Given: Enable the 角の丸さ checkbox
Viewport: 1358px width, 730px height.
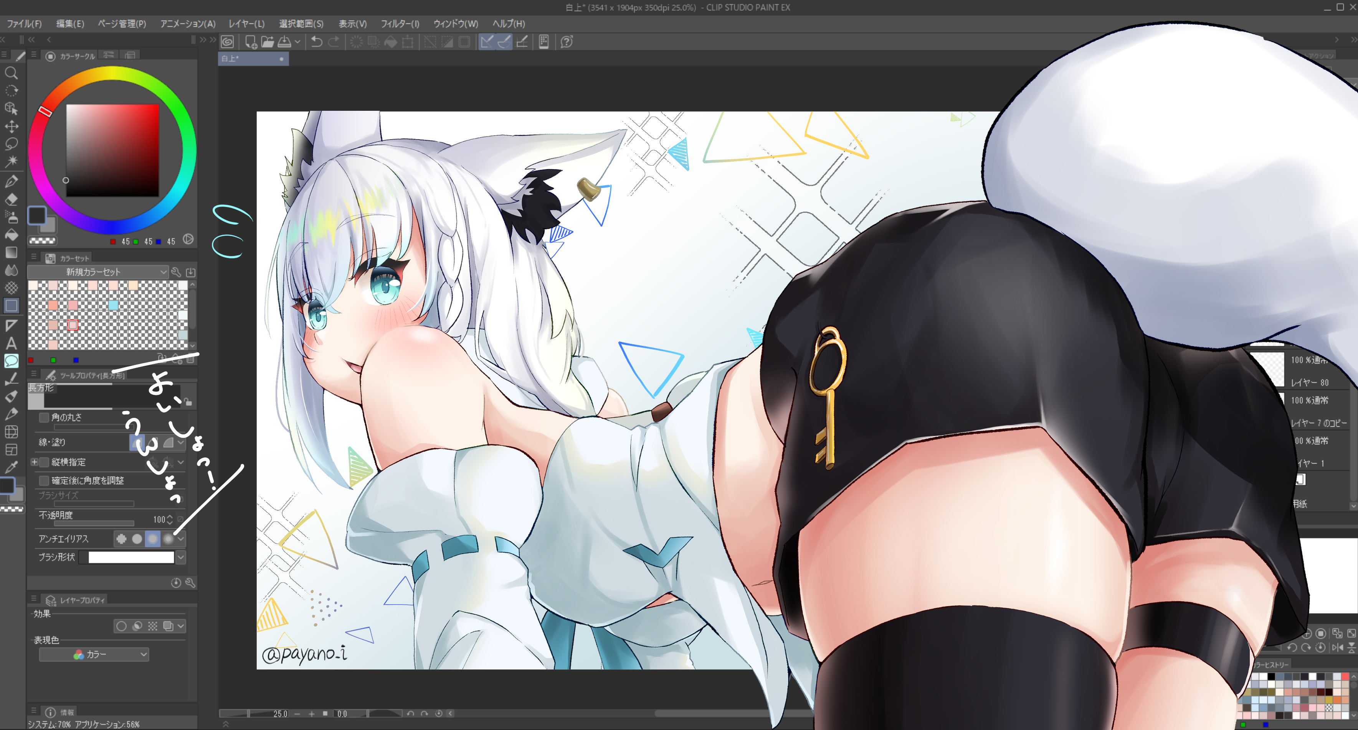Looking at the screenshot, I should click(x=44, y=417).
